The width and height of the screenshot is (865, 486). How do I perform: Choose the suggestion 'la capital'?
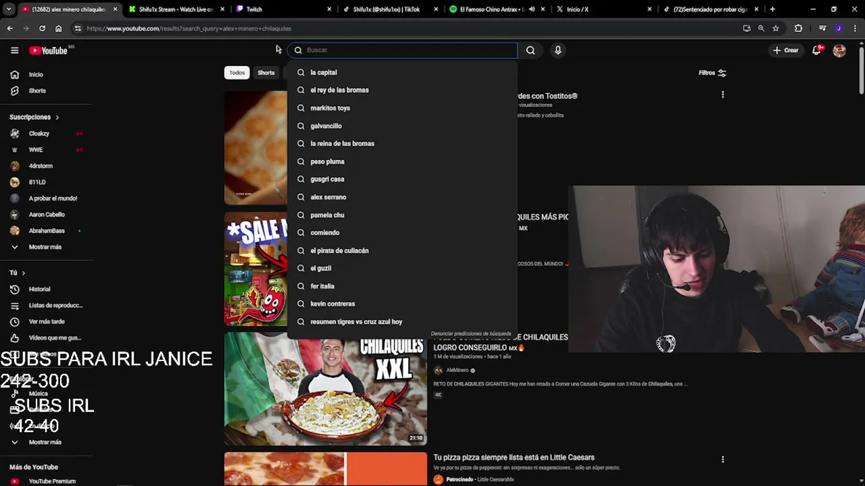(x=403, y=72)
